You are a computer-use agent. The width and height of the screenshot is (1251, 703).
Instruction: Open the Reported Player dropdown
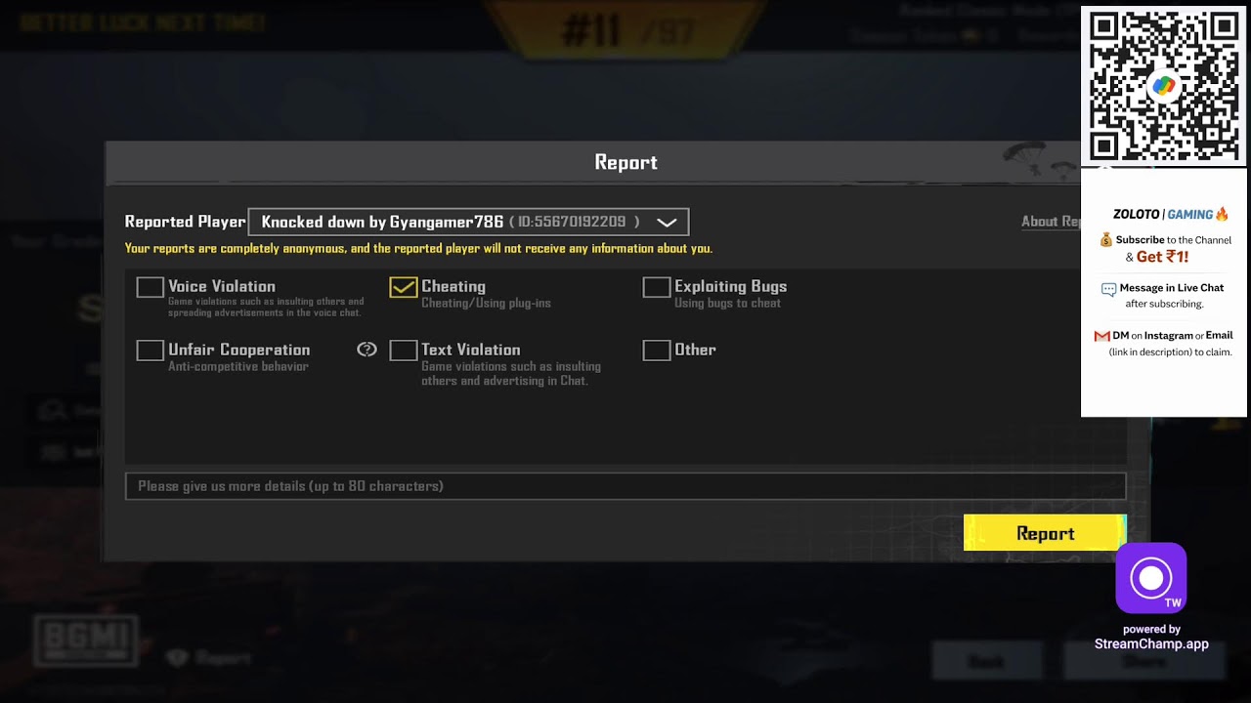pyautogui.click(x=469, y=222)
